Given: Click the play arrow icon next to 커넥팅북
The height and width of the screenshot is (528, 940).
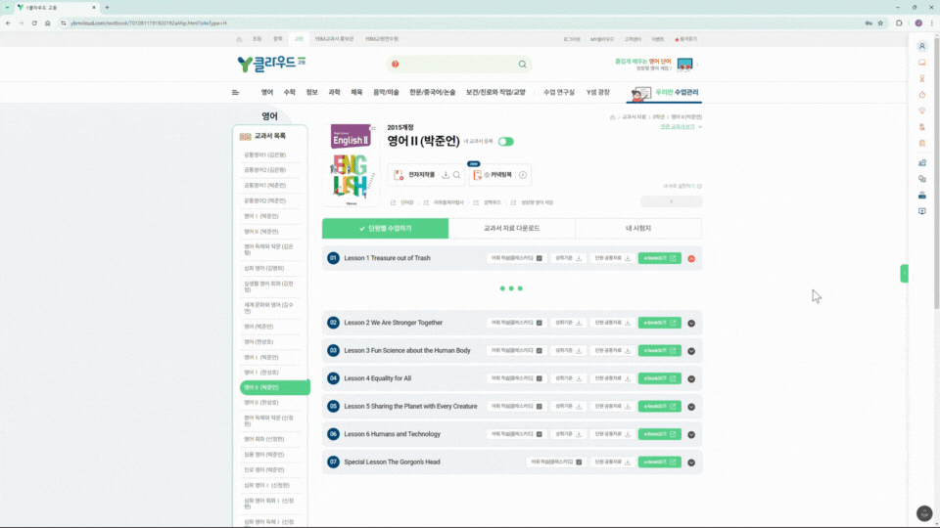Looking at the screenshot, I should (523, 175).
